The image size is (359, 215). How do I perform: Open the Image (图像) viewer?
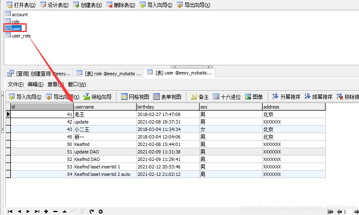(254, 97)
